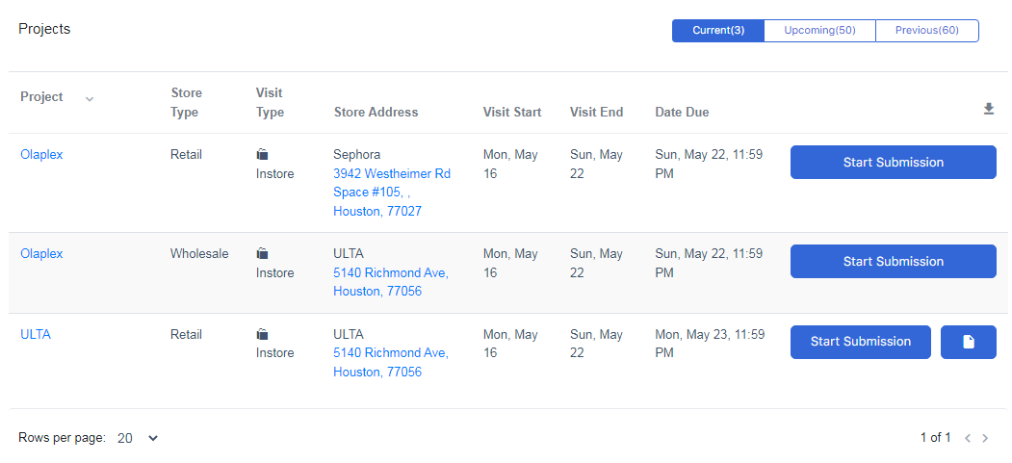Viewport: 1012px width, 463px height.
Task: Go to next page arrow
Action: point(985,438)
